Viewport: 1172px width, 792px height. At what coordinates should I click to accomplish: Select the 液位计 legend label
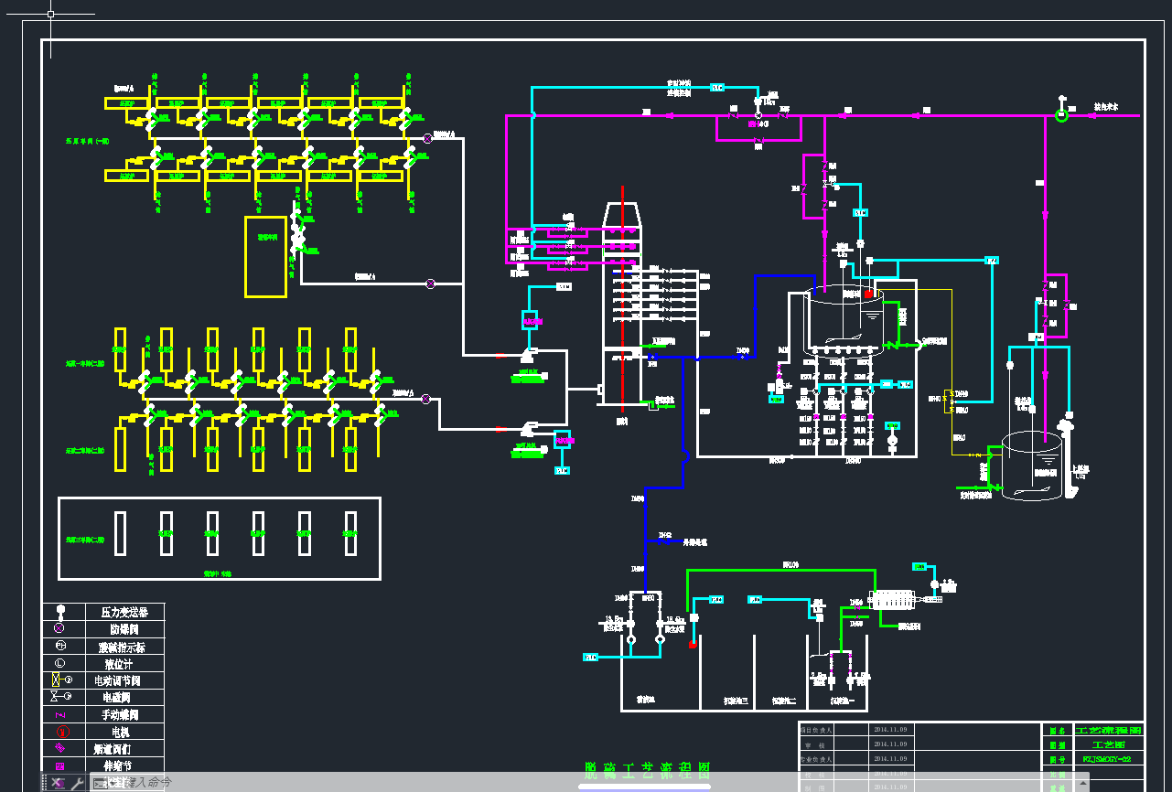(120, 663)
